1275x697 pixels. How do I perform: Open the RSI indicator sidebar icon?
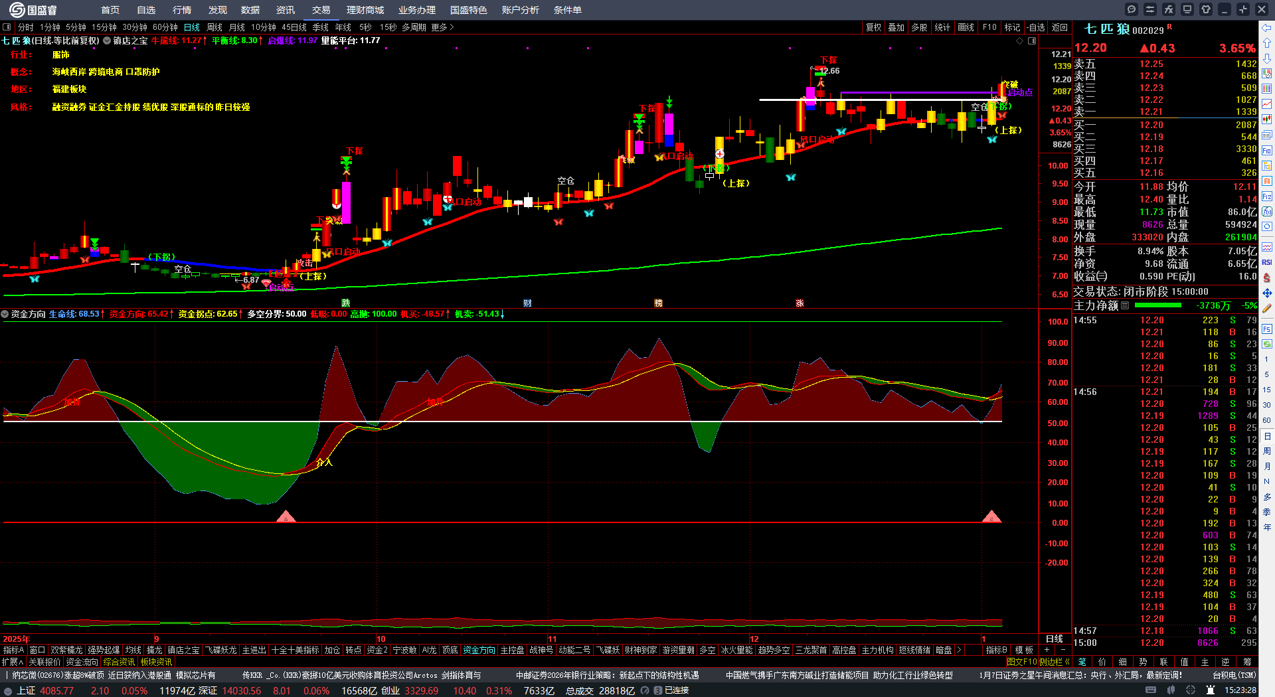pyautogui.click(x=1267, y=262)
